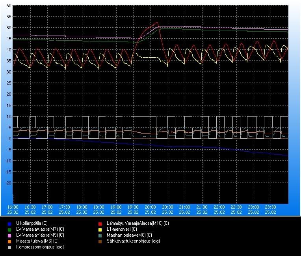Click the 15 value on temperature axis
The width and height of the screenshot is (301, 256).
[x=9, y=105]
